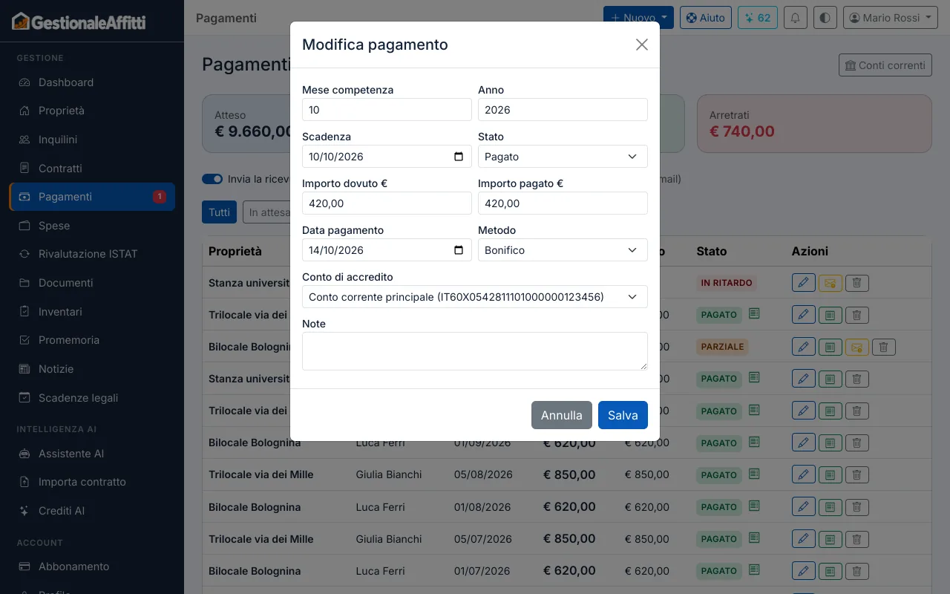The width and height of the screenshot is (950, 594).
Task: Open the Data pagamento calendar picker icon
Action: pos(459,250)
